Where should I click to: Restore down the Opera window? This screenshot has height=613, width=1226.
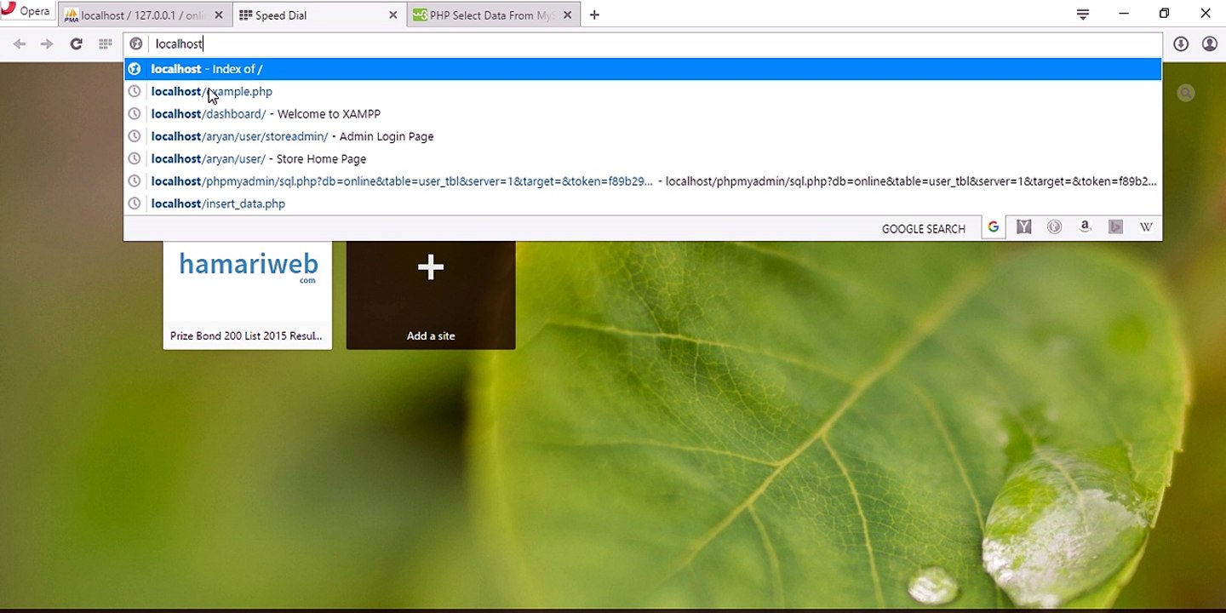[x=1165, y=14]
